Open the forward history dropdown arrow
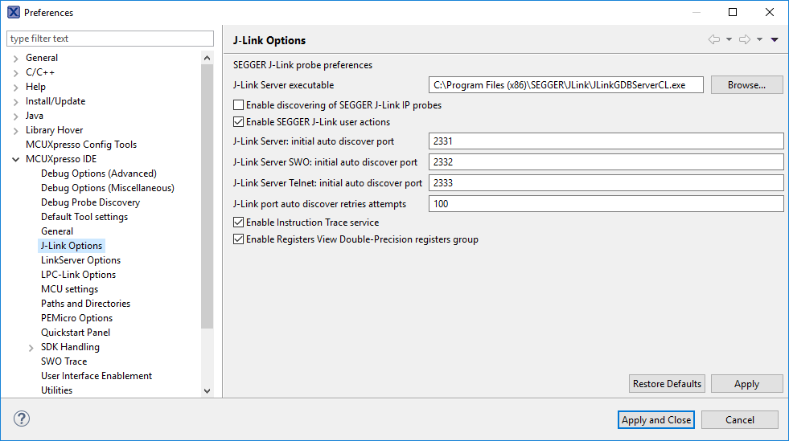 tap(759, 39)
